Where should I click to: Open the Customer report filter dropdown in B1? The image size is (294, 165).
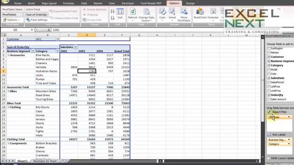pos(58,39)
